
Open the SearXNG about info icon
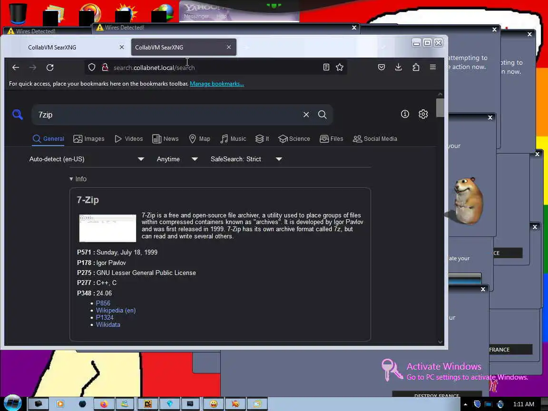tap(405, 114)
